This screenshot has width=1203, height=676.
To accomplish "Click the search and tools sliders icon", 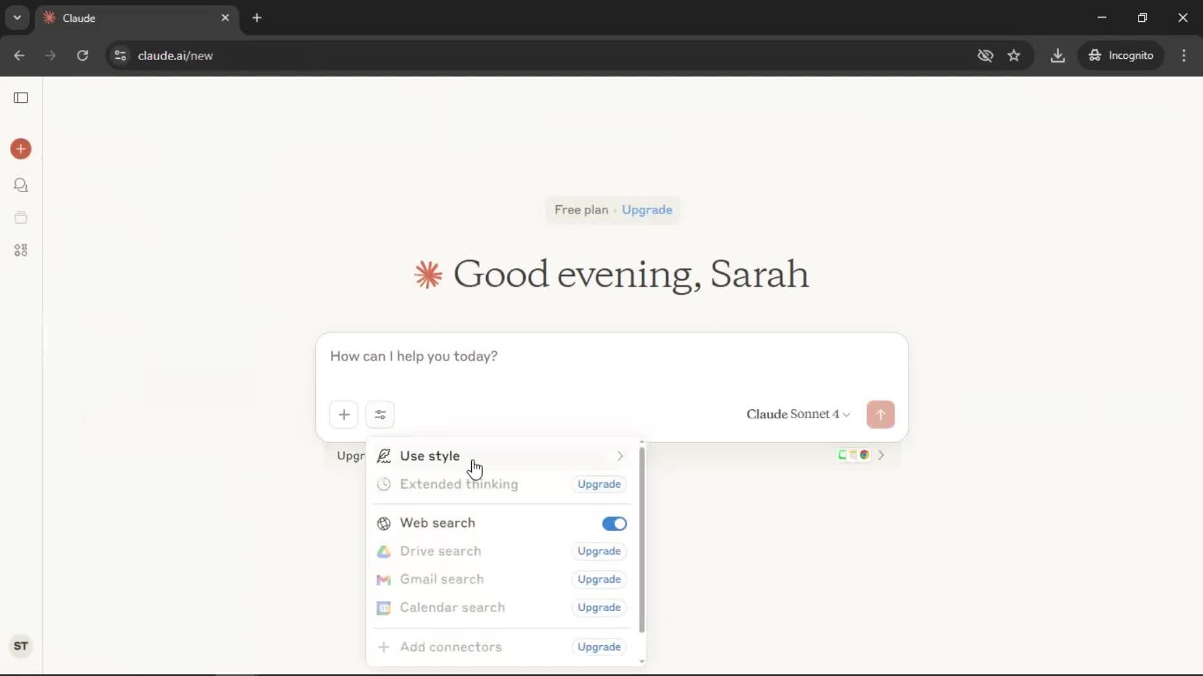I will tap(380, 414).
